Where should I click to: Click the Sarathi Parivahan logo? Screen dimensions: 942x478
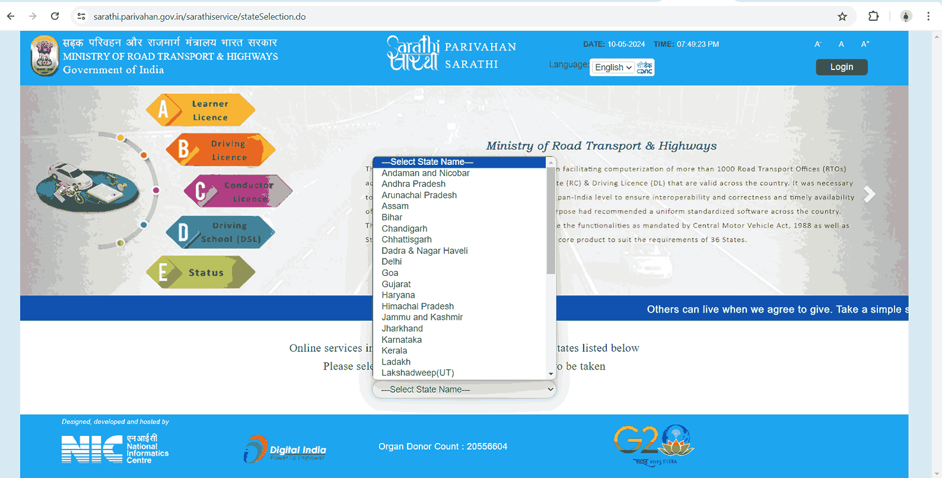tap(451, 54)
